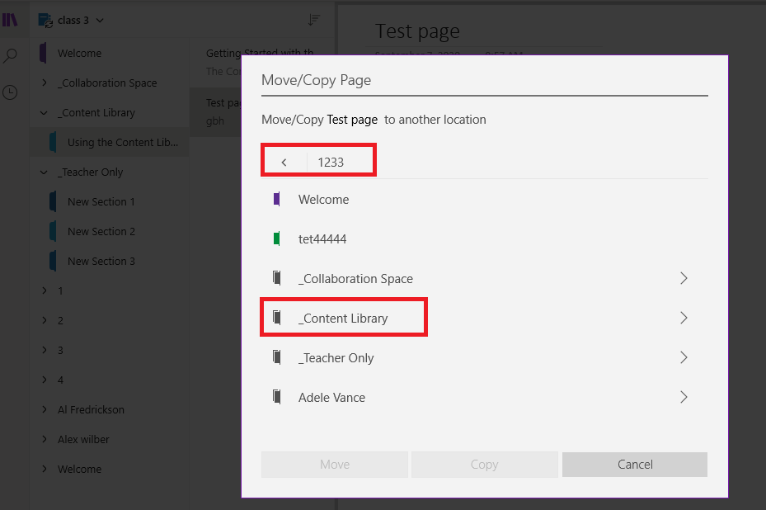Select New Section 2 in sidebar
766x510 pixels.
pos(110,231)
